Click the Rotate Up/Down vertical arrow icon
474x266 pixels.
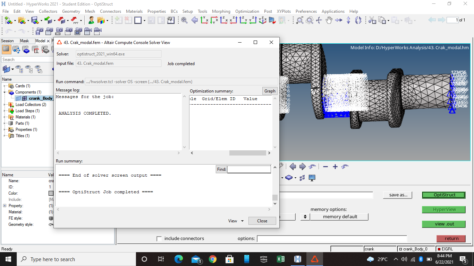348,20
